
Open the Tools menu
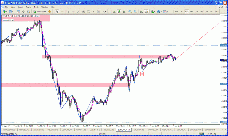coord(36,7)
